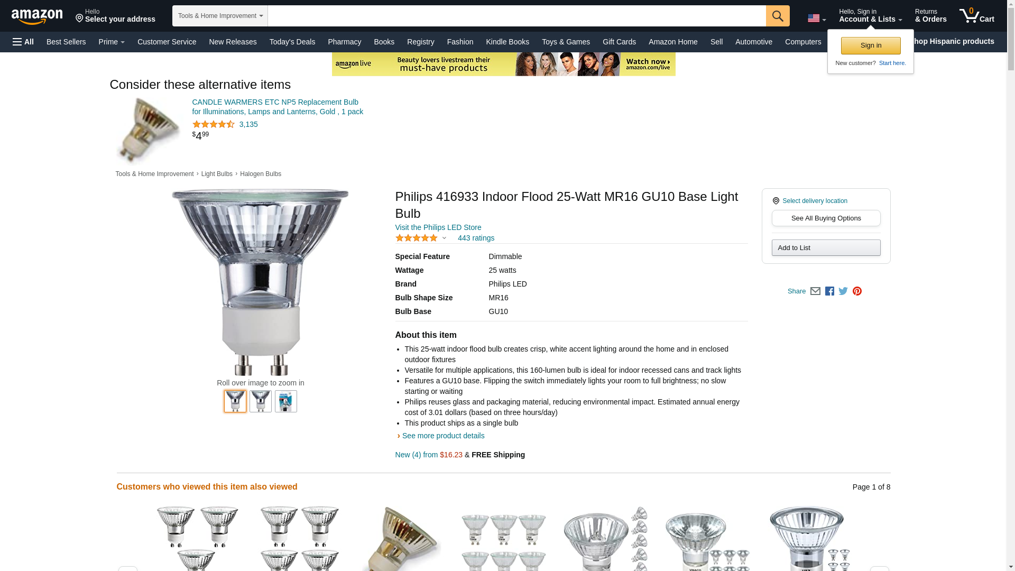Open the country flag language dropdown
The image size is (1015, 571).
817,19
